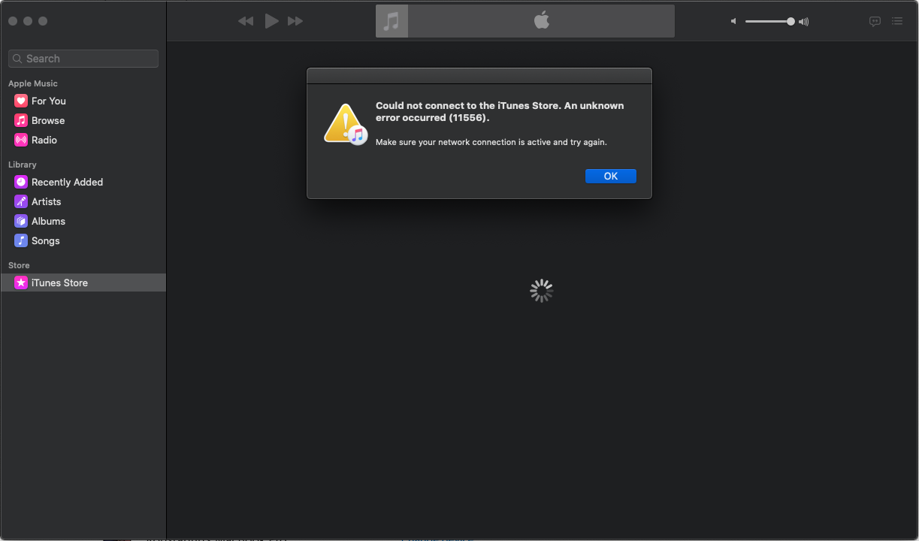This screenshot has height=541, width=919.
Task: Open Albums in the Library
Action: click(x=83, y=221)
